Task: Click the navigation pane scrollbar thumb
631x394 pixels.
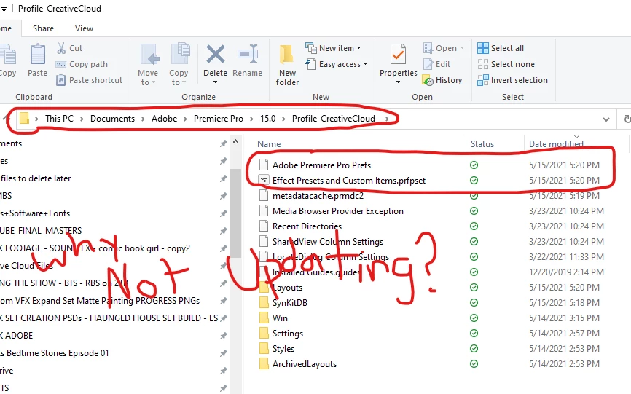Action: pos(236,214)
